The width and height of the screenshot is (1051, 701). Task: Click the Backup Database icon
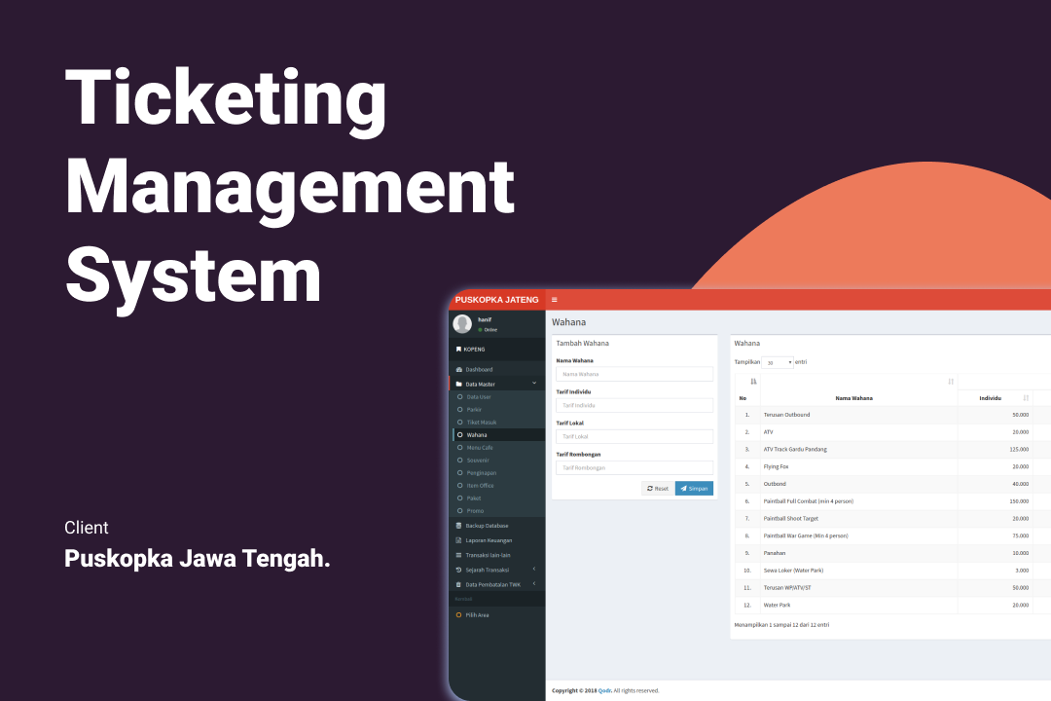[x=459, y=526]
